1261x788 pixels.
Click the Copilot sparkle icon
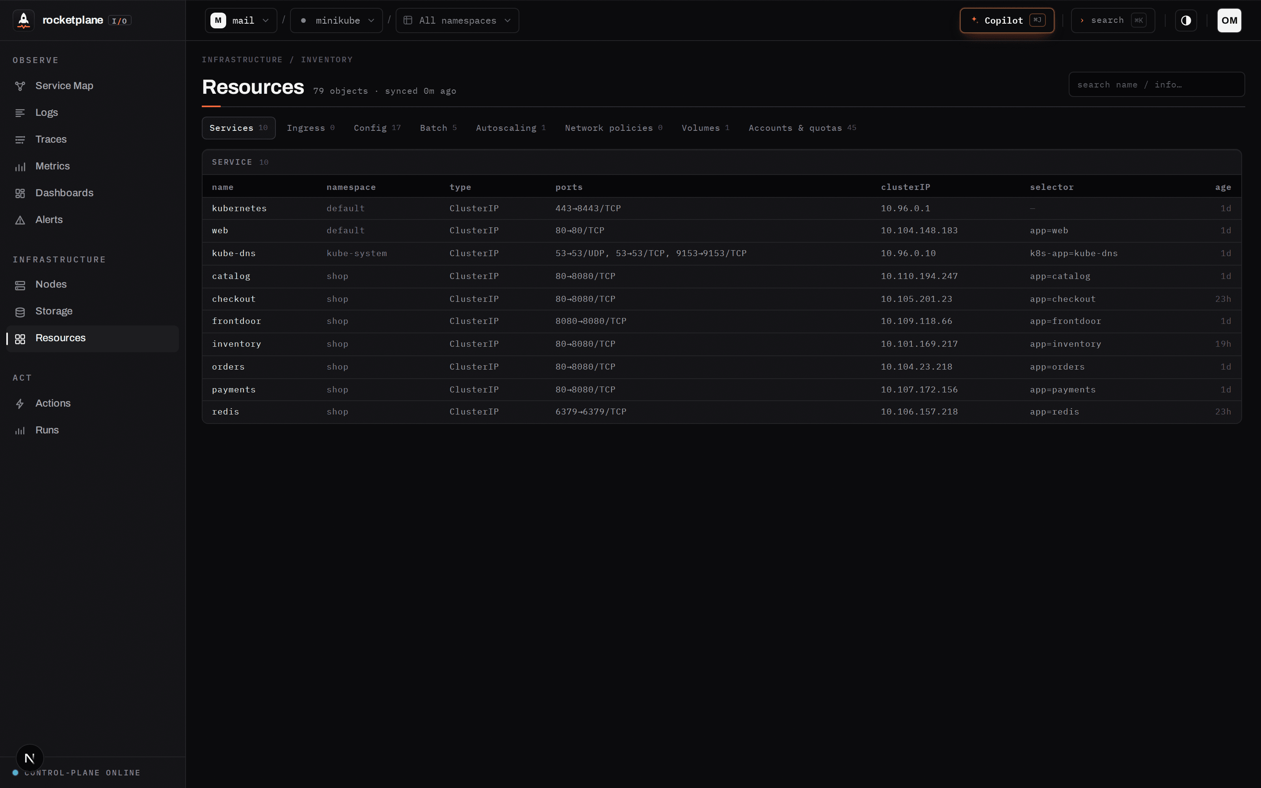point(974,20)
